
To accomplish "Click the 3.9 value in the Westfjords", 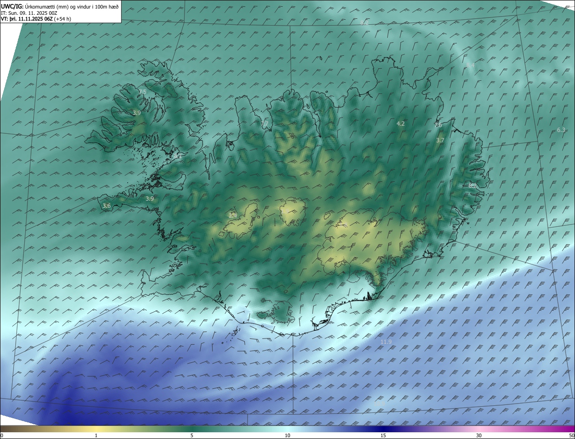I will [x=137, y=113].
